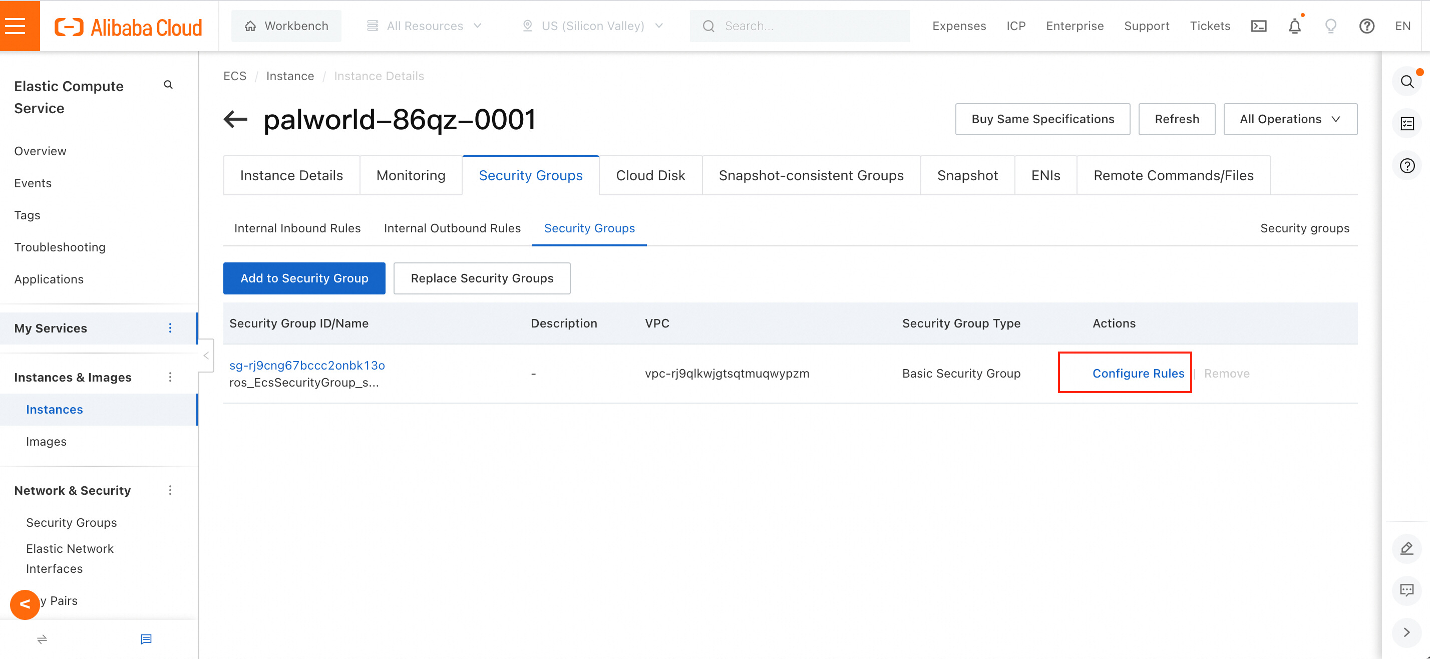Image resolution: width=1430 pixels, height=659 pixels.
Task: Open the right panel checklist icon
Action: 1407,123
